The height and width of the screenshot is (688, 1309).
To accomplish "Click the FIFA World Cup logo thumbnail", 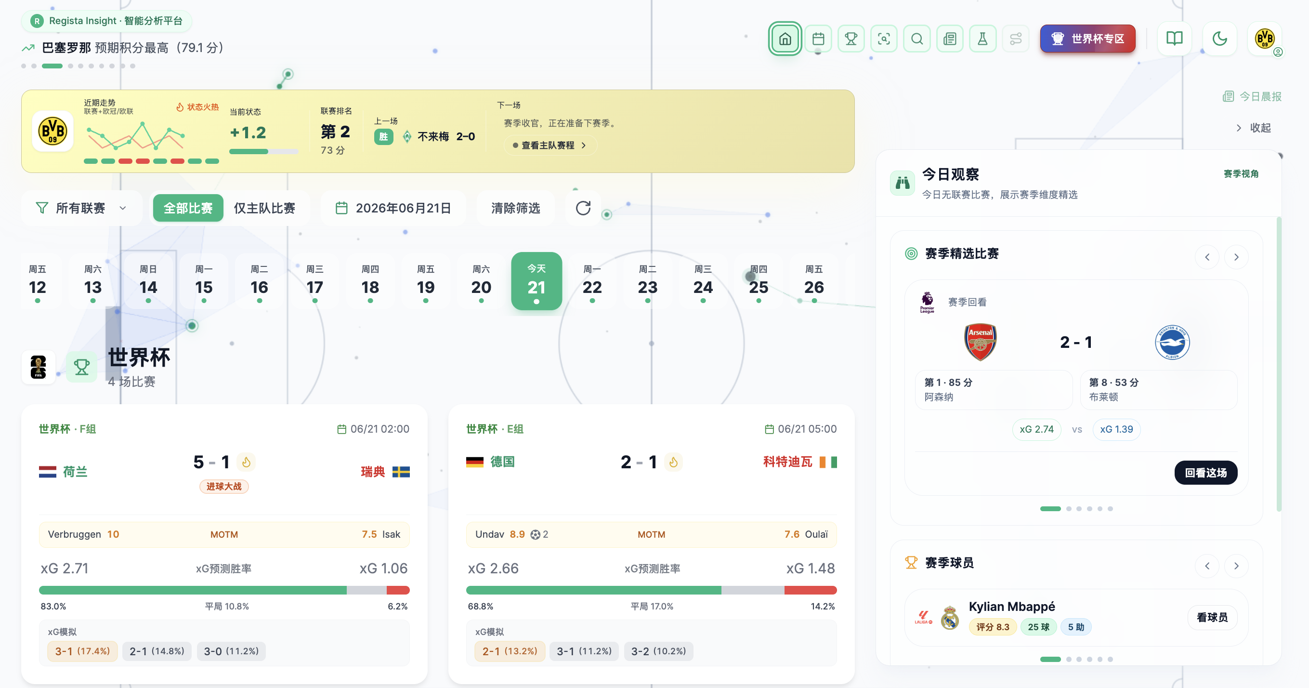I will tap(38, 367).
